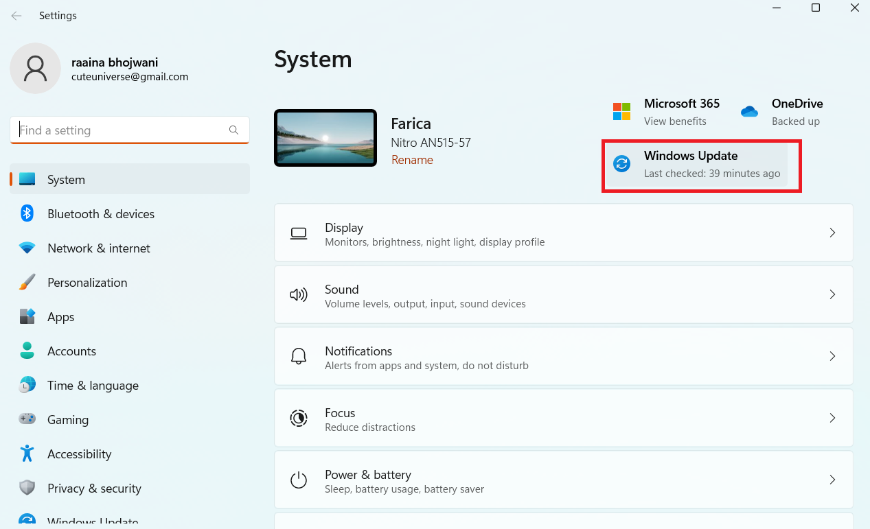Screen dimensions: 870x529
Task: Open the Gaming settings category
Action: coord(68,420)
